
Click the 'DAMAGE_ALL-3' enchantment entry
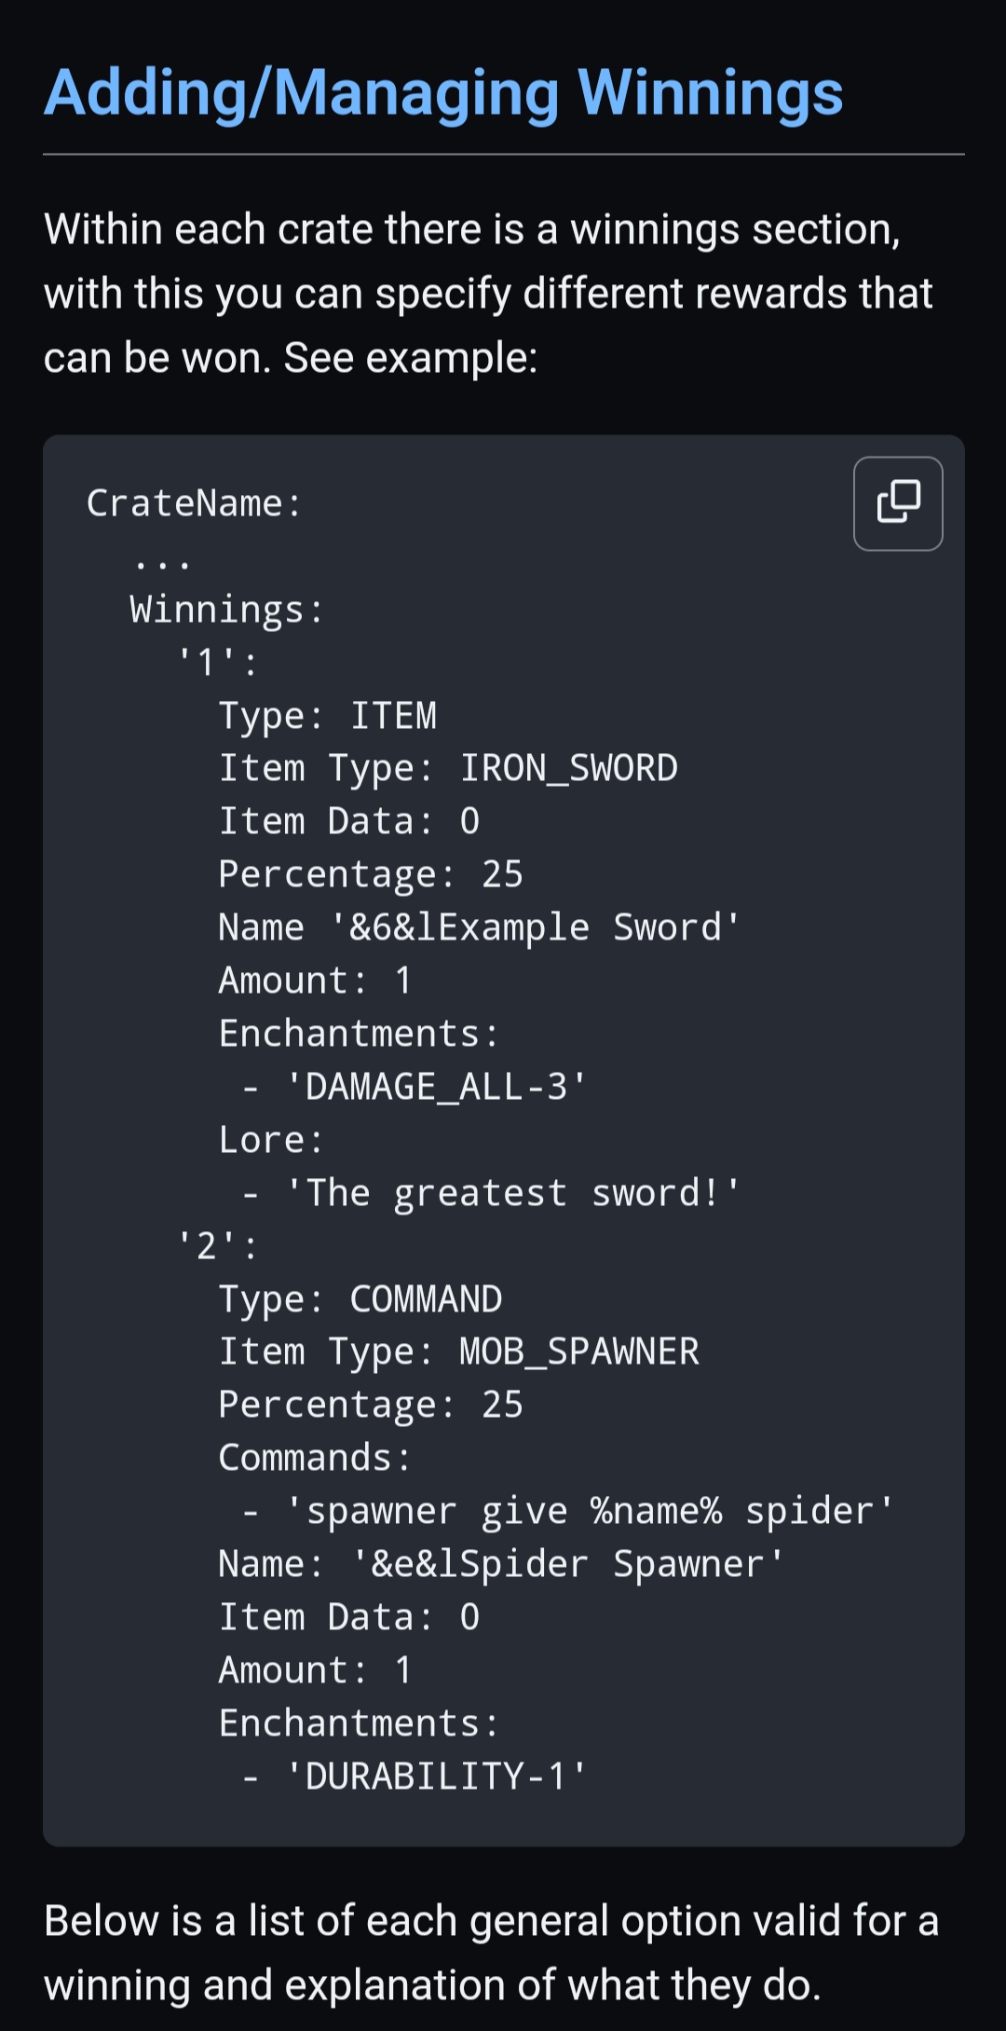pos(436,1087)
